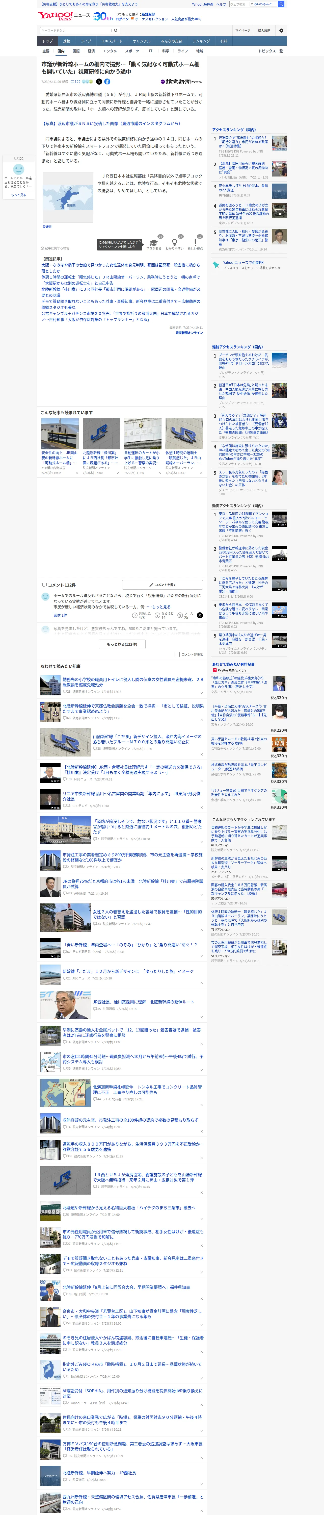Screen dimensions: 324x1515
Task: Open the Yomiuri Shimbun Online logo
Action: click(181, 82)
